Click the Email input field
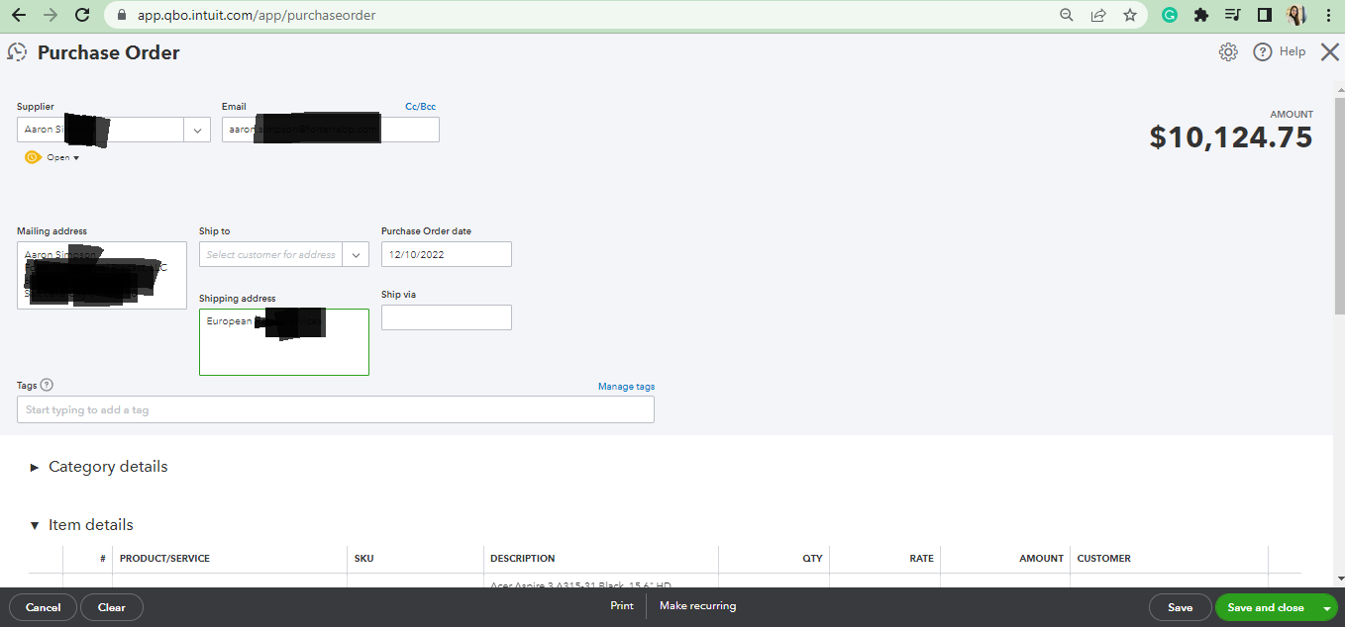 click(x=331, y=130)
